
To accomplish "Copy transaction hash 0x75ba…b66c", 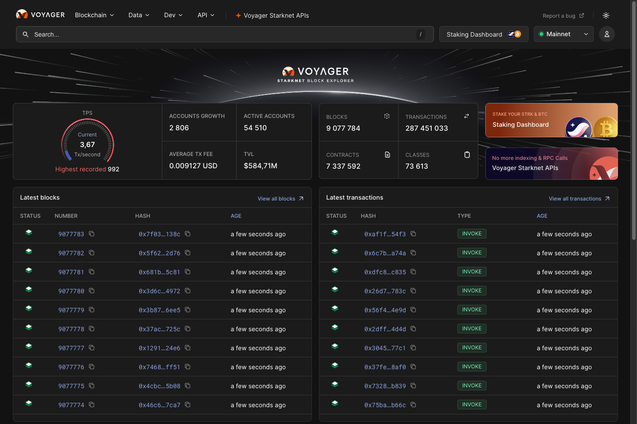I will click(x=413, y=405).
